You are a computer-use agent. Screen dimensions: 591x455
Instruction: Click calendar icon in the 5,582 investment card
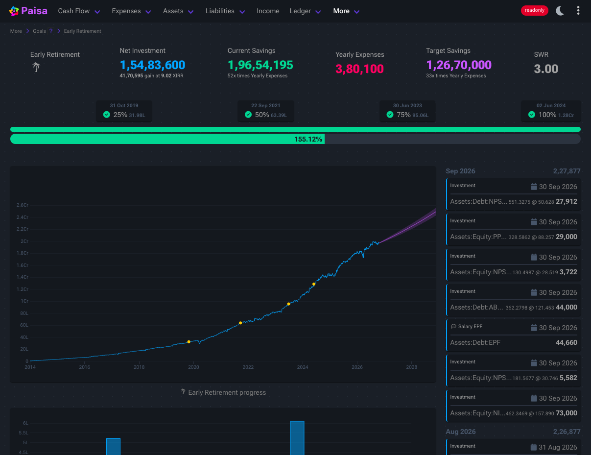pyautogui.click(x=534, y=363)
